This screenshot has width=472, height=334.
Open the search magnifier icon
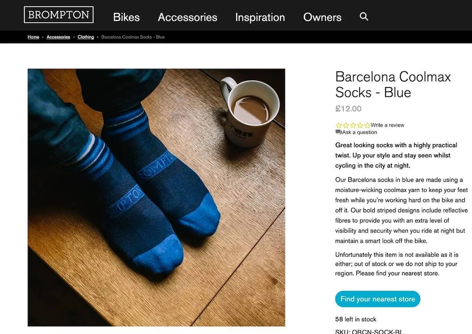363,17
